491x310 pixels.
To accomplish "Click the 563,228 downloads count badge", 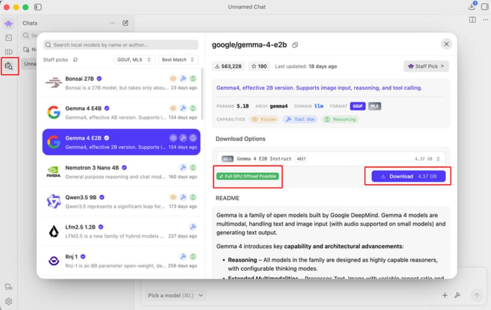I will click(228, 66).
